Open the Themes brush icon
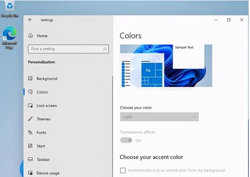Viewport: 250px width, 177px height. point(30,119)
